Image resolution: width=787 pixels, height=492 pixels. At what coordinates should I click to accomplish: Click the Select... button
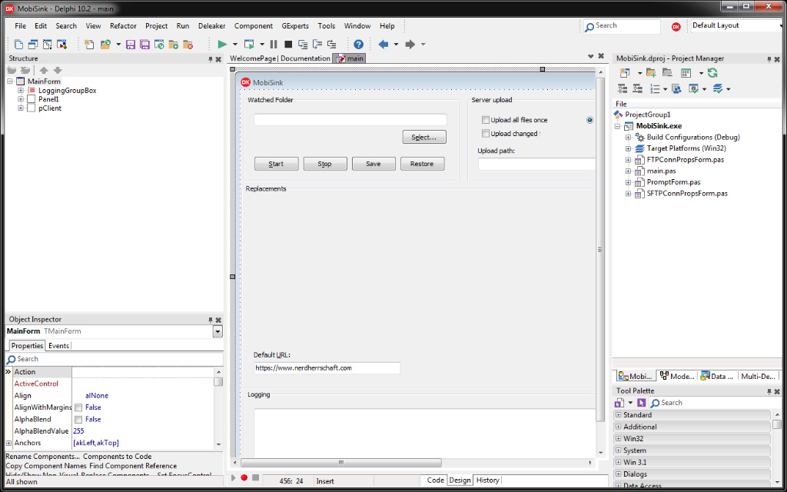[x=424, y=137]
